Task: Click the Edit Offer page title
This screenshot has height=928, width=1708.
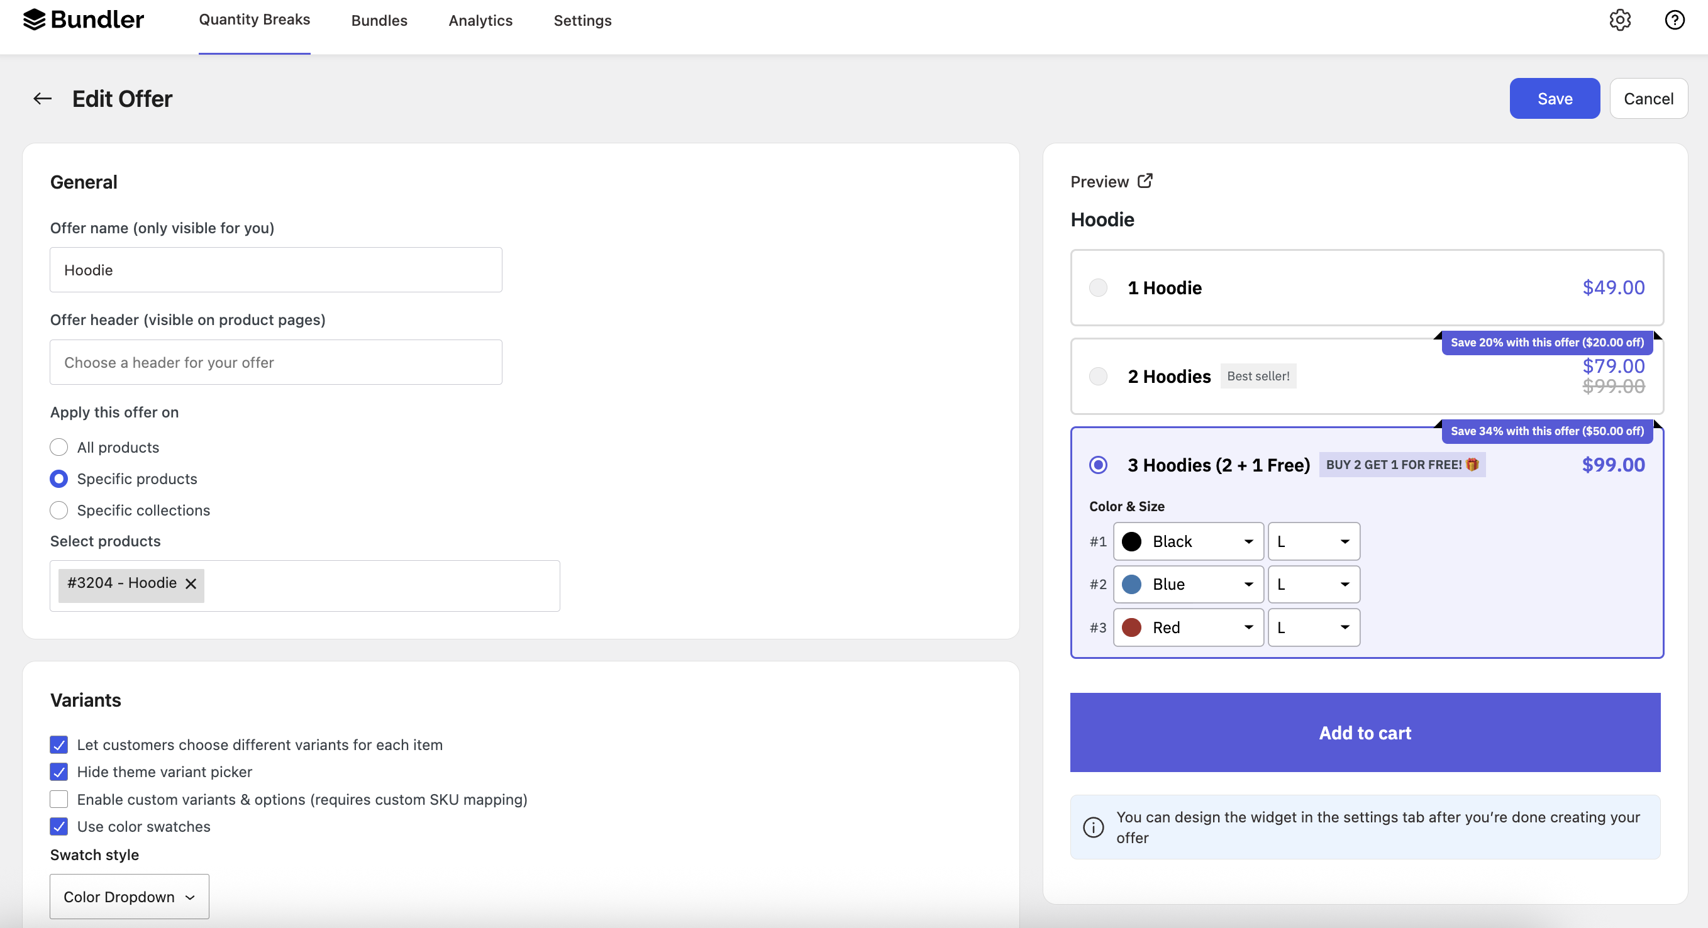Action: tap(122, 99)
